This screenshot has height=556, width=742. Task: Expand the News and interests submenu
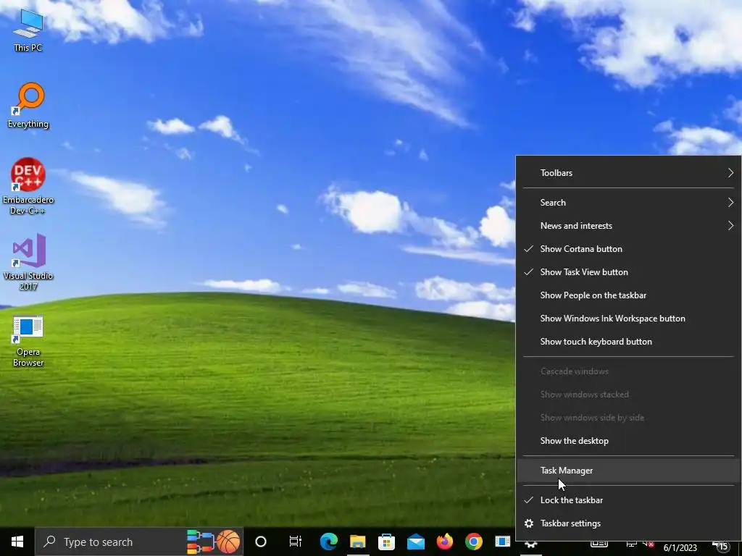click(x=628, y=226)
